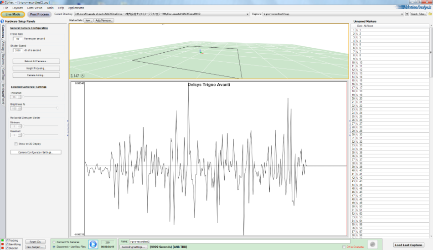Click the gray record button
This screenshot has width=433, height=250.
(372, 244)
